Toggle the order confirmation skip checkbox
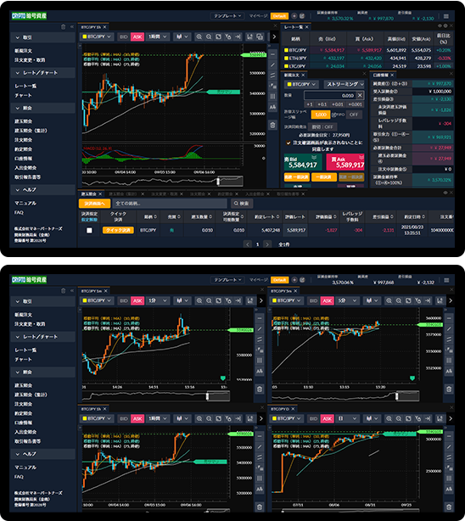The height and width of the screenshot is (521, 465). pyautogui.click(x=289, y=143)
